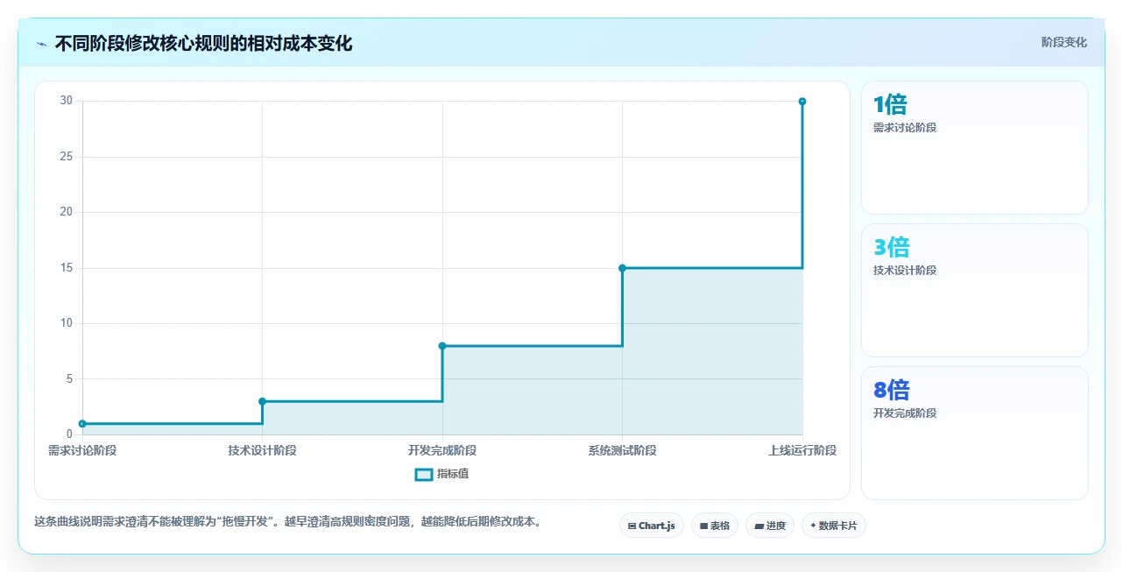Screen dimensions: 1123x572
Task: Click the y-axis value 5
Action: pyautogui.click(x=69, y=379)
